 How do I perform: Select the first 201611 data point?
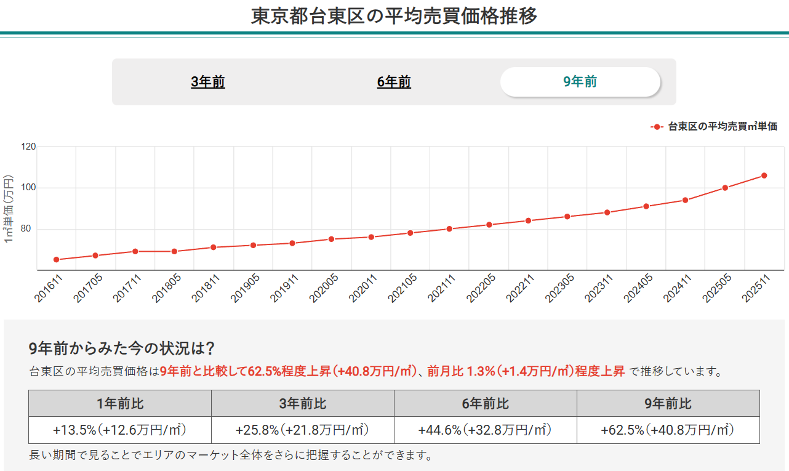click(55, 259)
